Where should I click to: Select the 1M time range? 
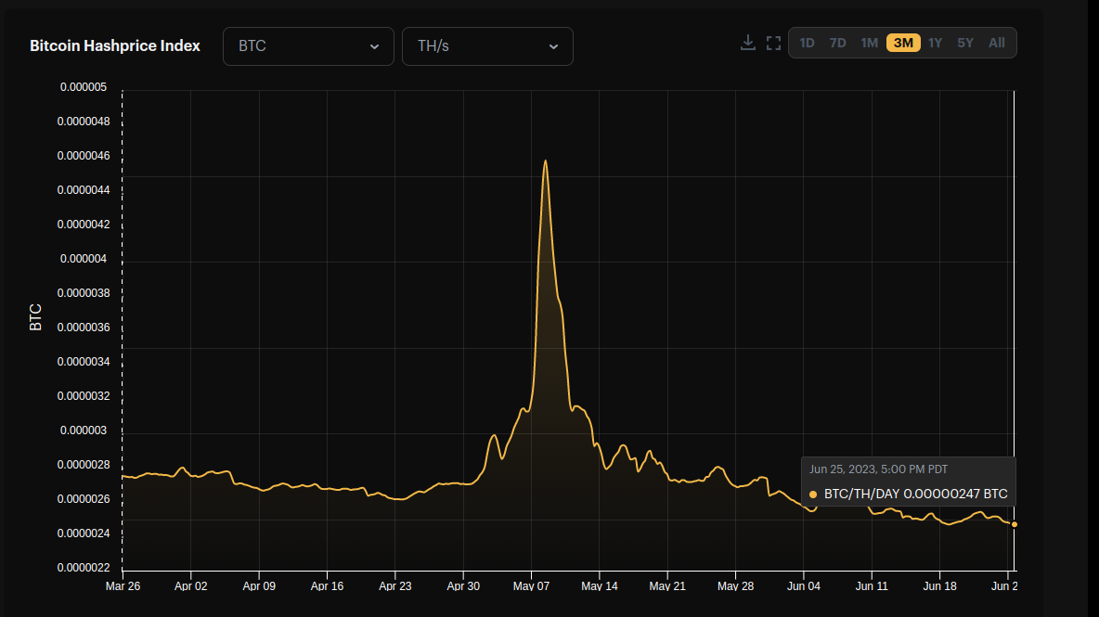click(x=869, y=43)
